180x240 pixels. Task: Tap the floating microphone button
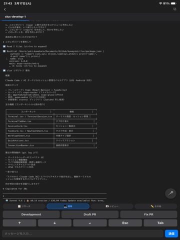170,193
